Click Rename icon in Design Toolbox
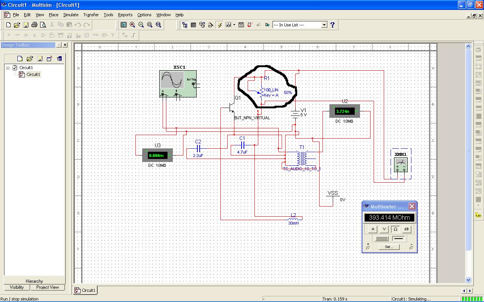 pos(59,59)
